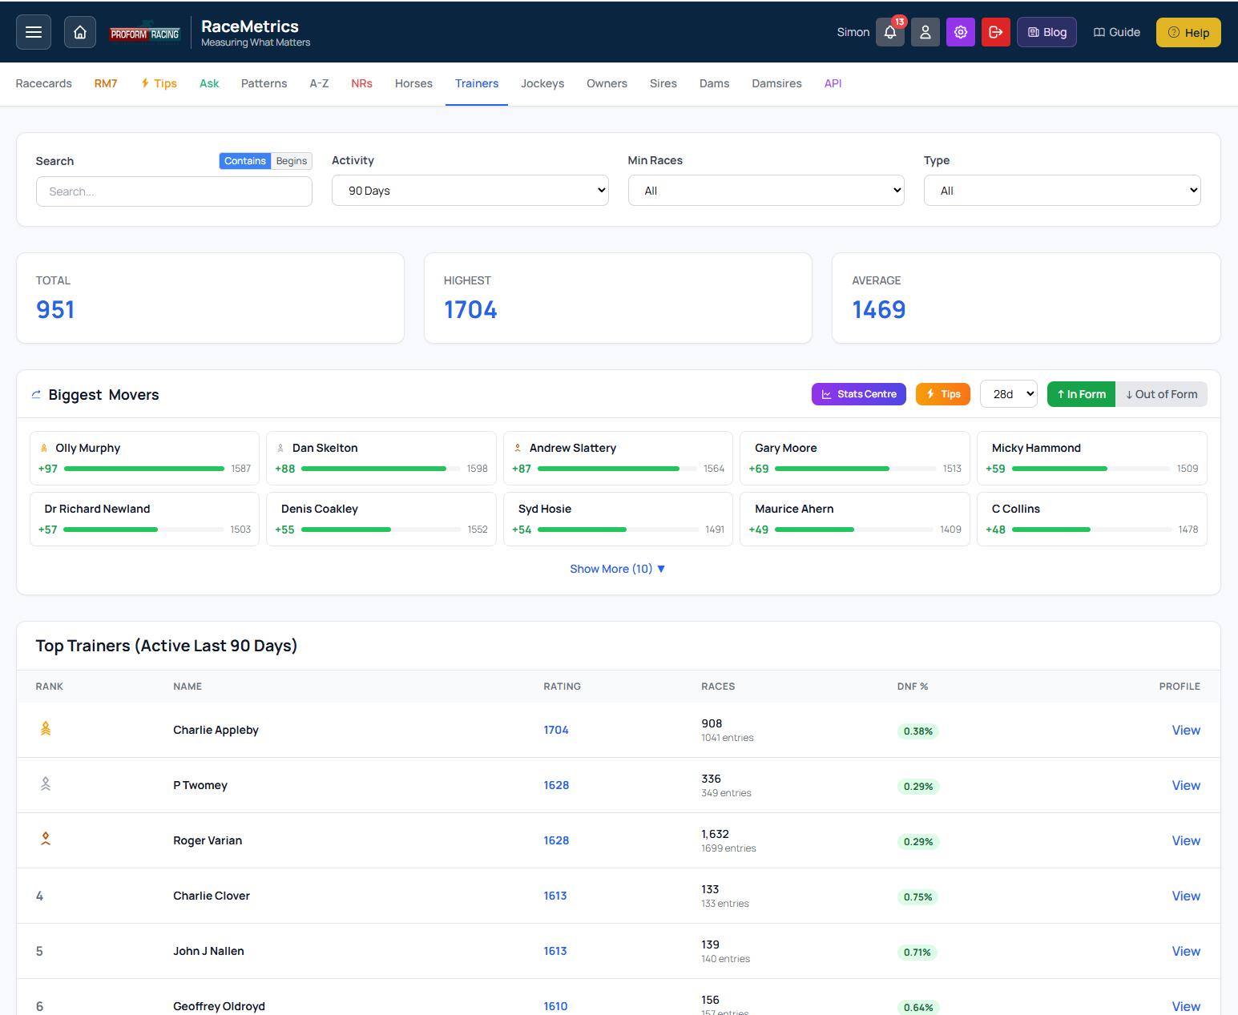Open the Type dropdown

pyautogui.click(x=1063, y=191)
